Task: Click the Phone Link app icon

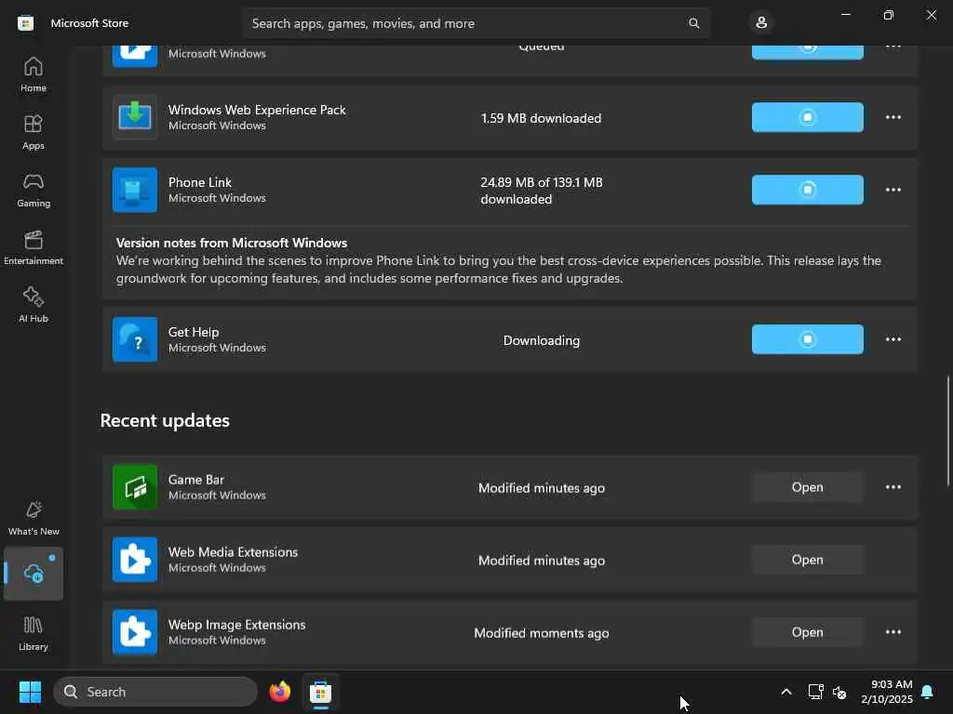Action: click(x=135, y=190)
